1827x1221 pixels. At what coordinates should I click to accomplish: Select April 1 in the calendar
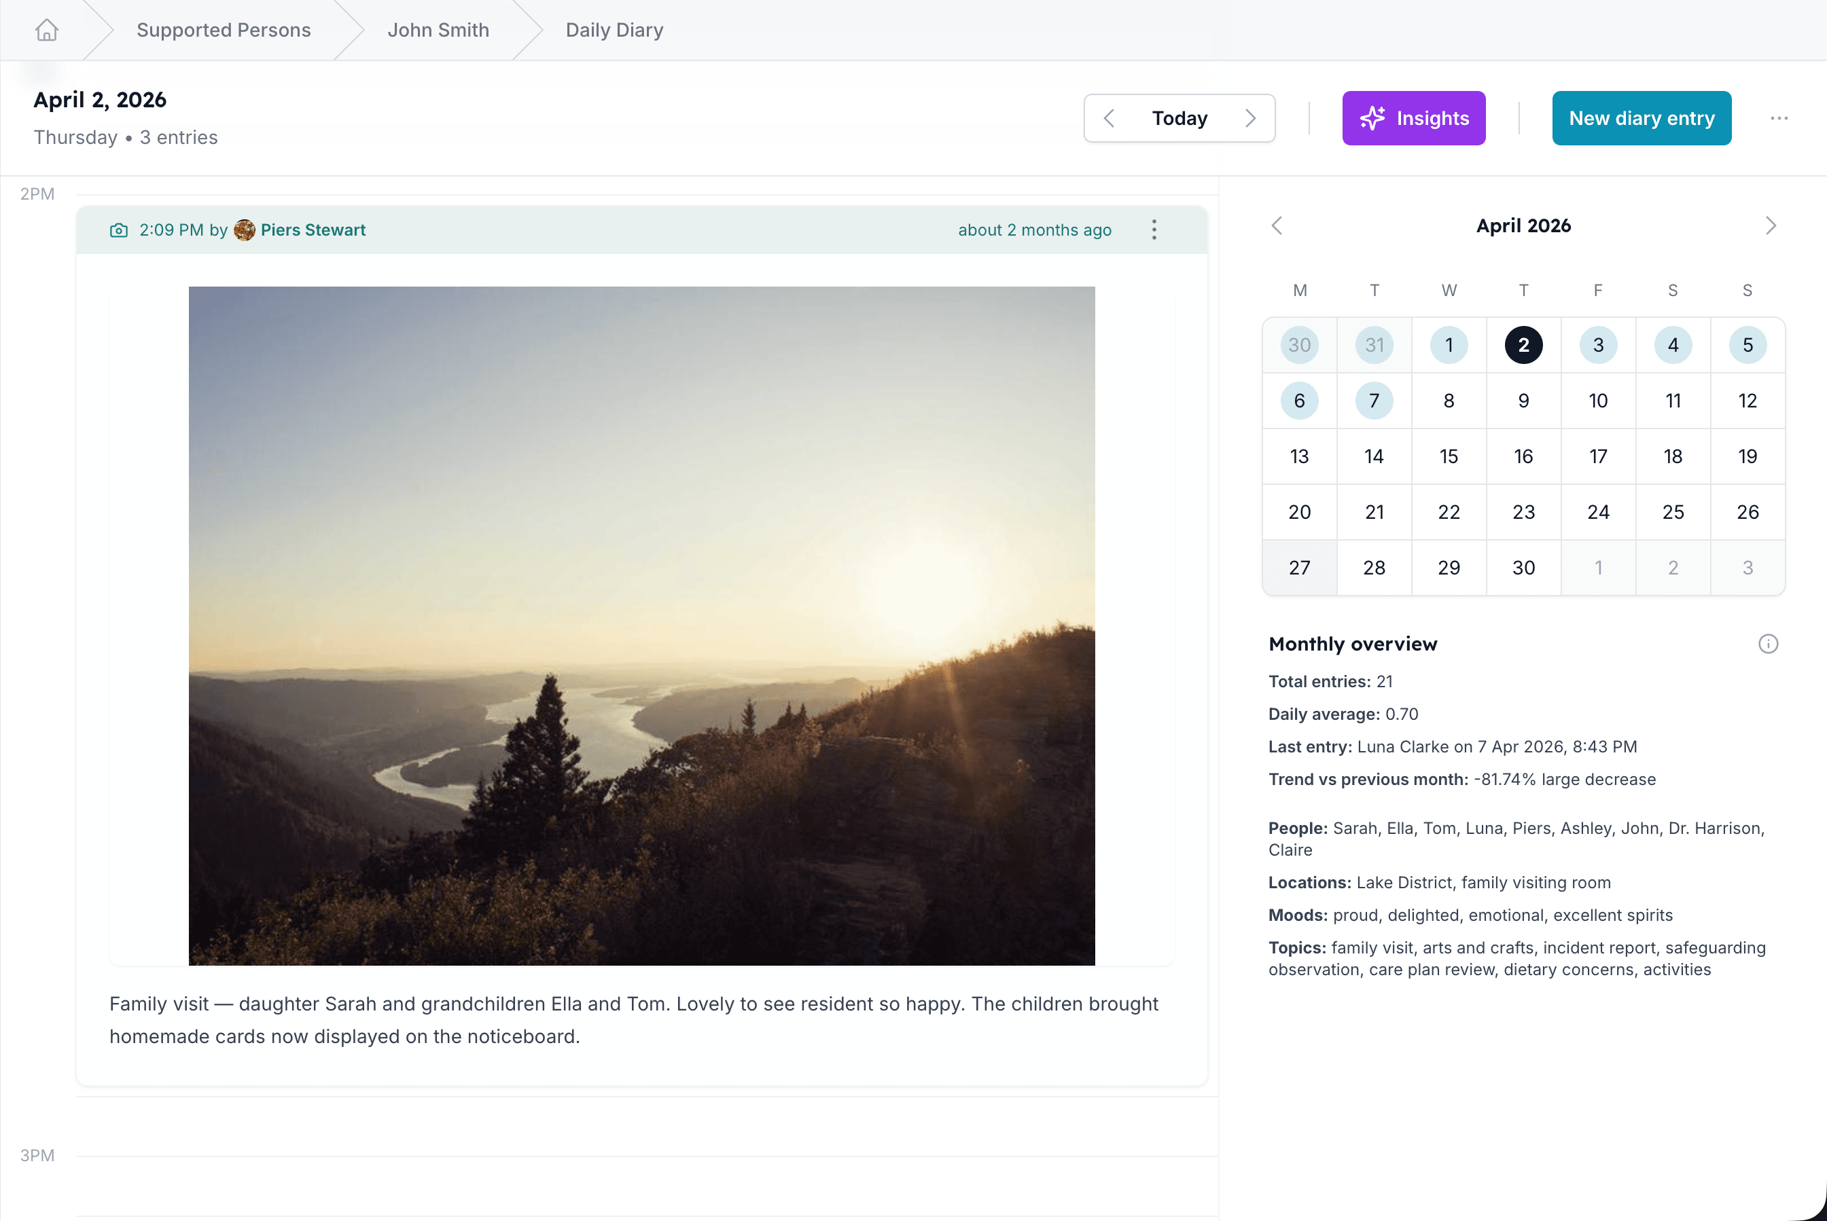[1449, 345]
